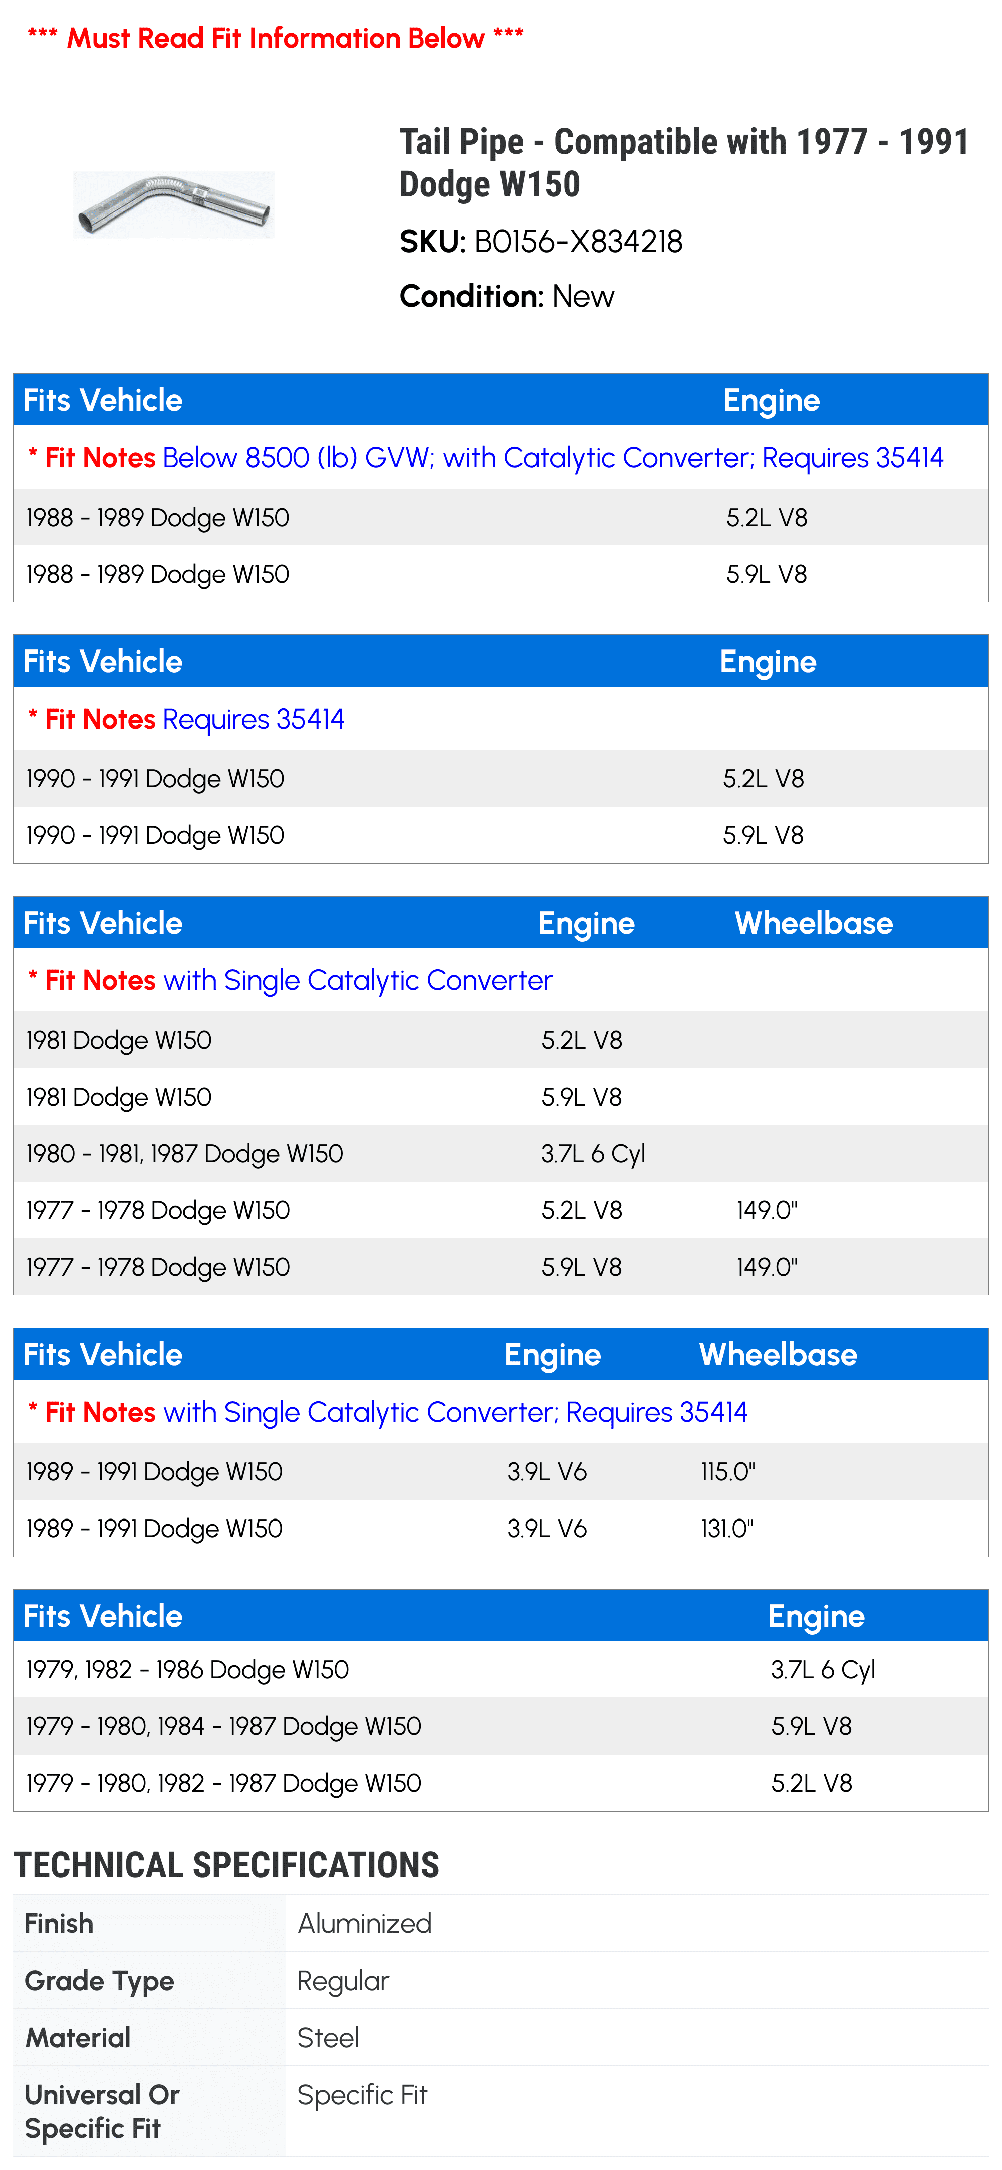Click the Material specification value Steel

(x=328, y=2038)
